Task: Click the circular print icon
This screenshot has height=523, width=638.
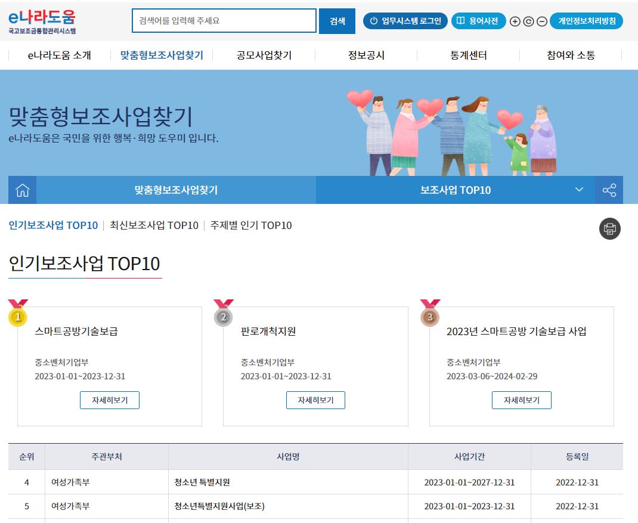Action: tap(609, 228)
